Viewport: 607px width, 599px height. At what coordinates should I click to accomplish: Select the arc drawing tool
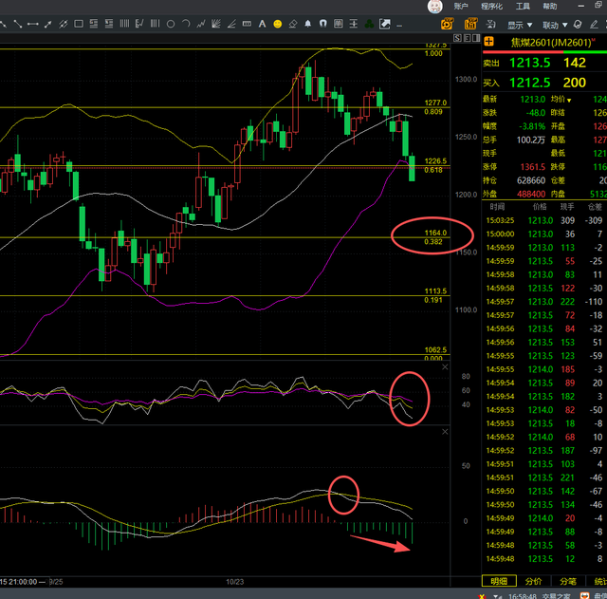pos(186,24)
